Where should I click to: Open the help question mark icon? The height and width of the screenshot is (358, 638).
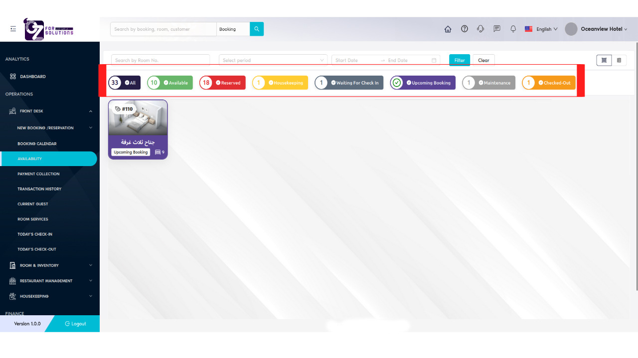tap(465, 29)
